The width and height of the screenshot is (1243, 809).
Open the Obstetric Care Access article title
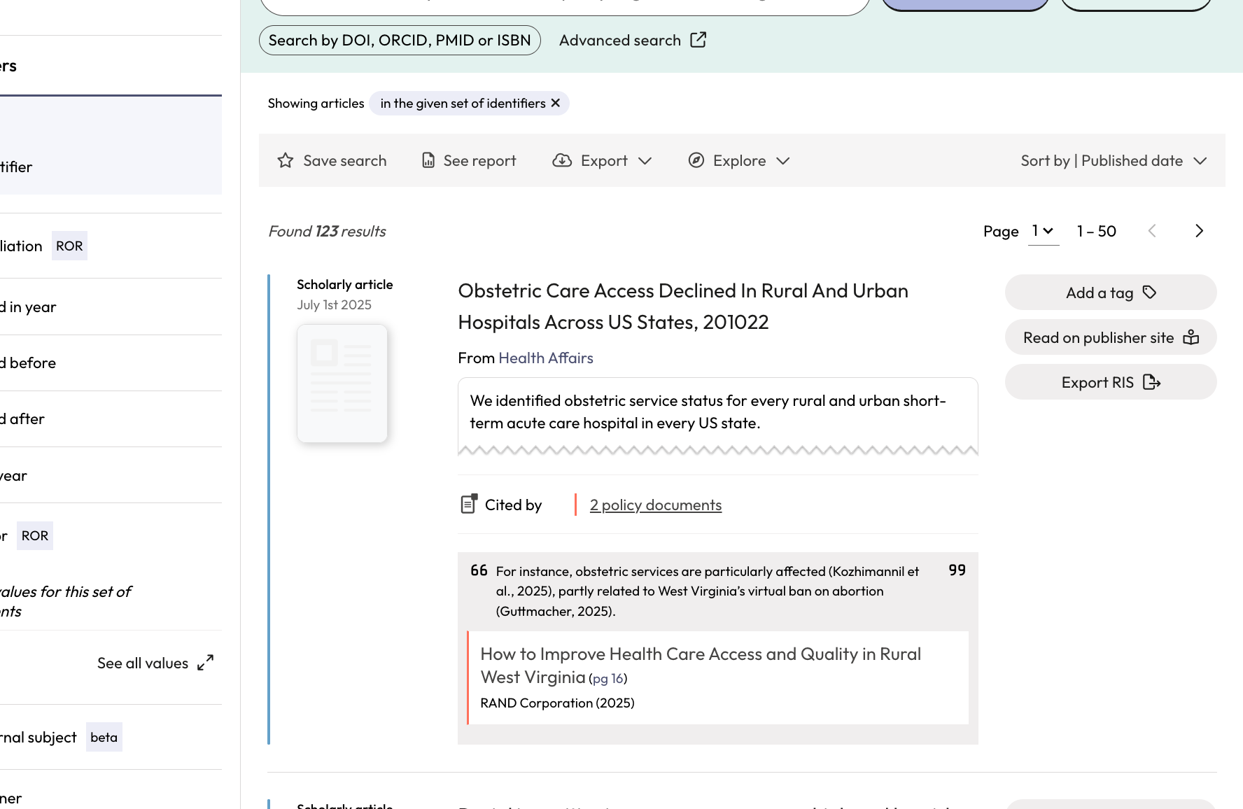point(683,307)
